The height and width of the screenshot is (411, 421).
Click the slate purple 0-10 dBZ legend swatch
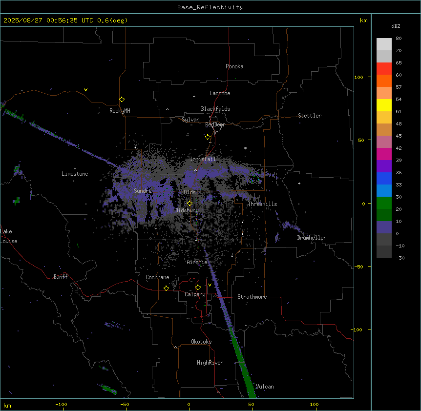384,227
